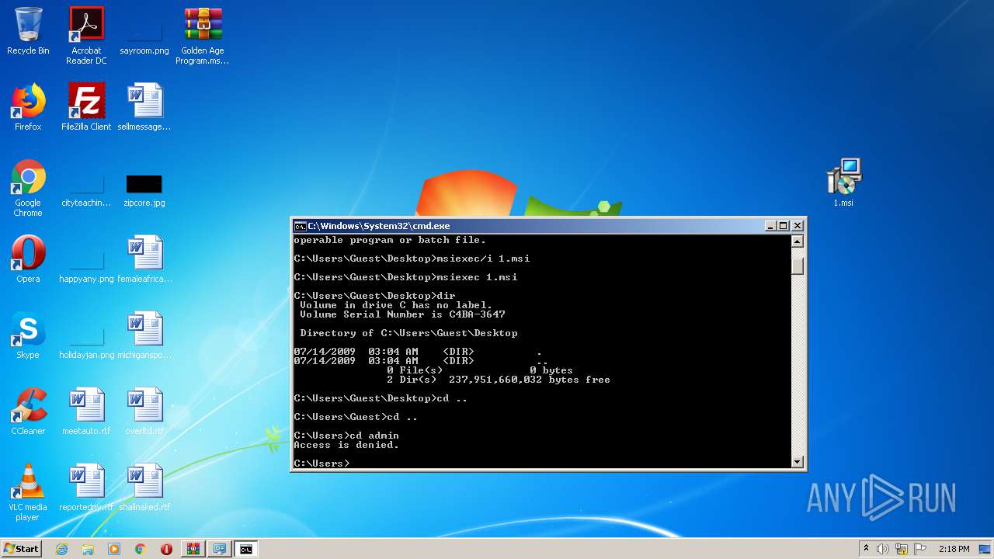The width and height of the screenshot is (994, 559).
Task: Select the sellmessage Word document
Action: 144,108
